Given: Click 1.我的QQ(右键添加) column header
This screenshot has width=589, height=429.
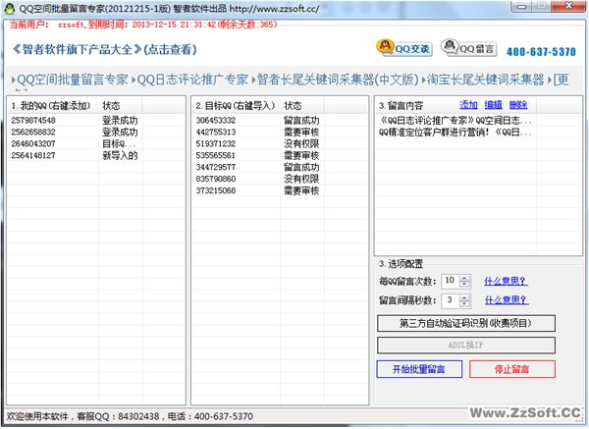Looking at the screenshot, I should (x=53, y=106).
